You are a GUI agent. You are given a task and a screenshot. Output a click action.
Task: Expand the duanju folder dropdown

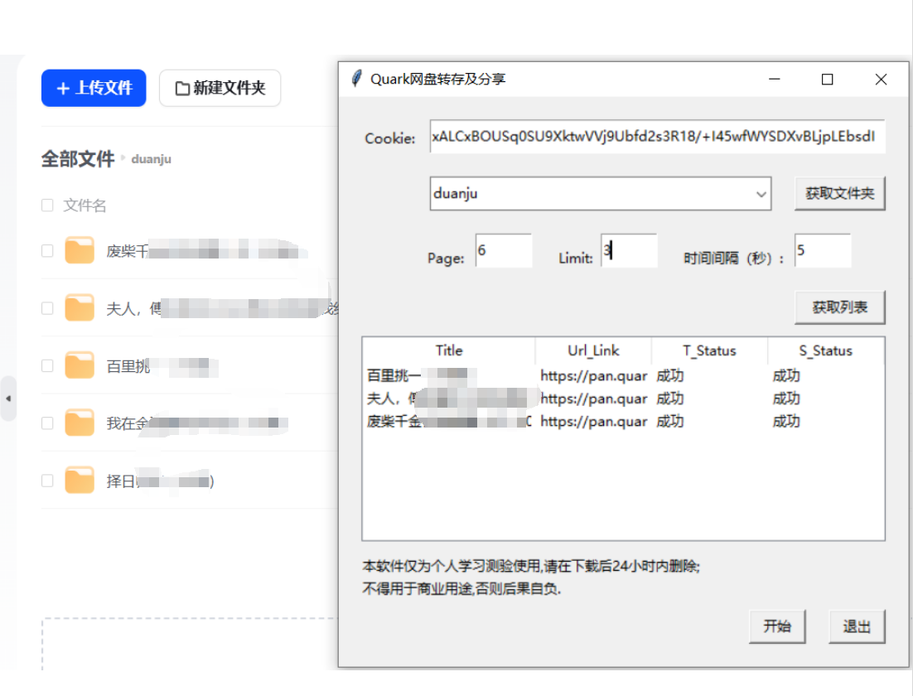click(x=761, y=194)
